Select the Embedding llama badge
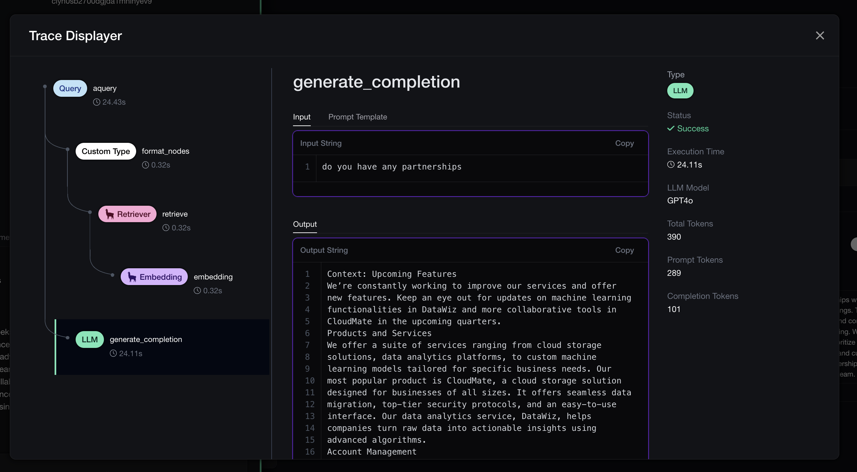 (x=154, y=277)
